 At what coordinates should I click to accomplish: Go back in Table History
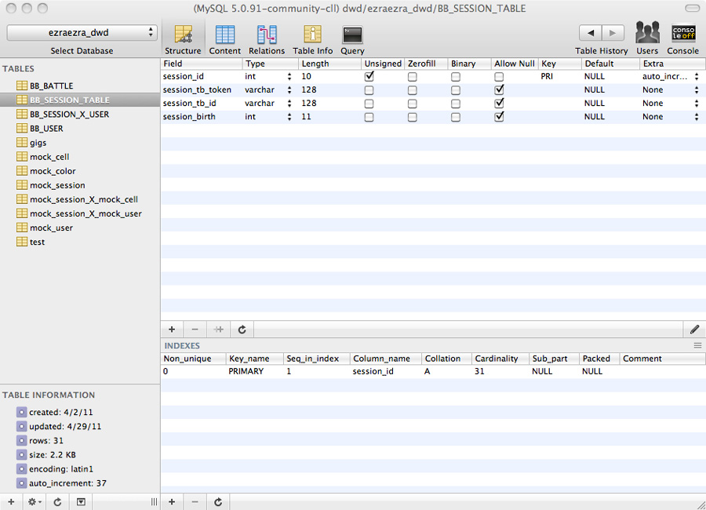(x=590, y=33)
